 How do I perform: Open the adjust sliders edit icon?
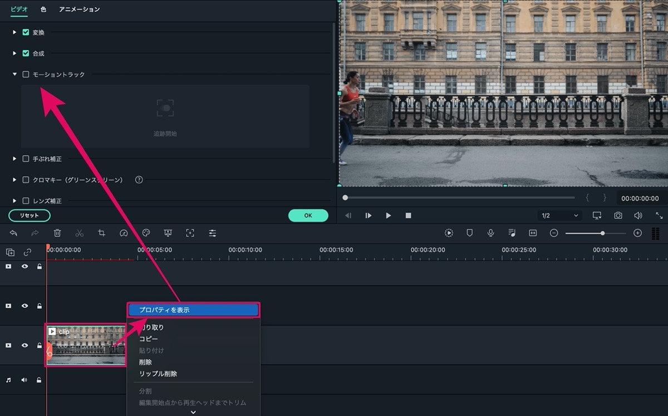tap(213, 233)
